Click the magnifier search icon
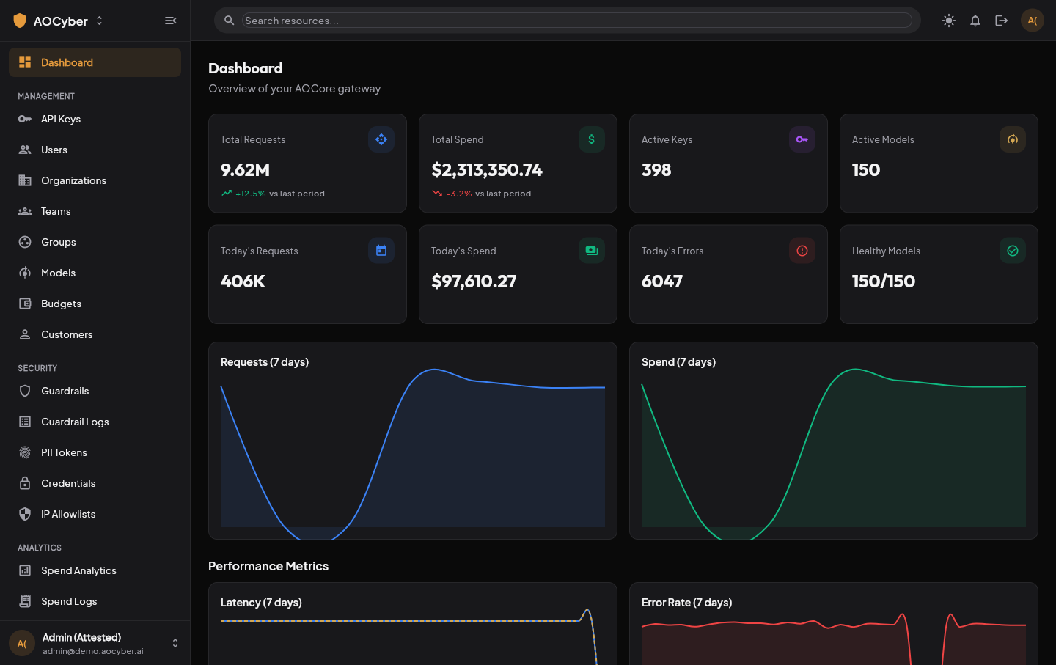The image size is (1056, 665). tap(230, 21)
